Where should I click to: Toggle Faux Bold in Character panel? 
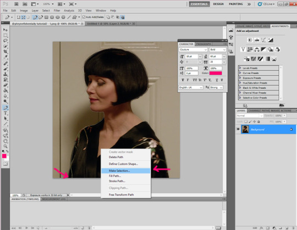tap(183, 80)
